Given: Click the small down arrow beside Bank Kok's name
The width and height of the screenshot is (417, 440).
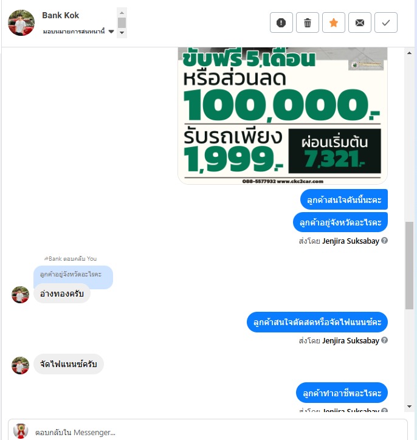Looking at the screenshot, I should [x=122, y=33].
